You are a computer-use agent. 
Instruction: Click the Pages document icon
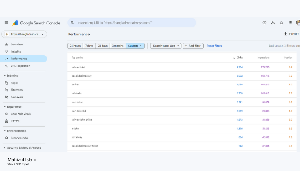click(x=6, y=83)
